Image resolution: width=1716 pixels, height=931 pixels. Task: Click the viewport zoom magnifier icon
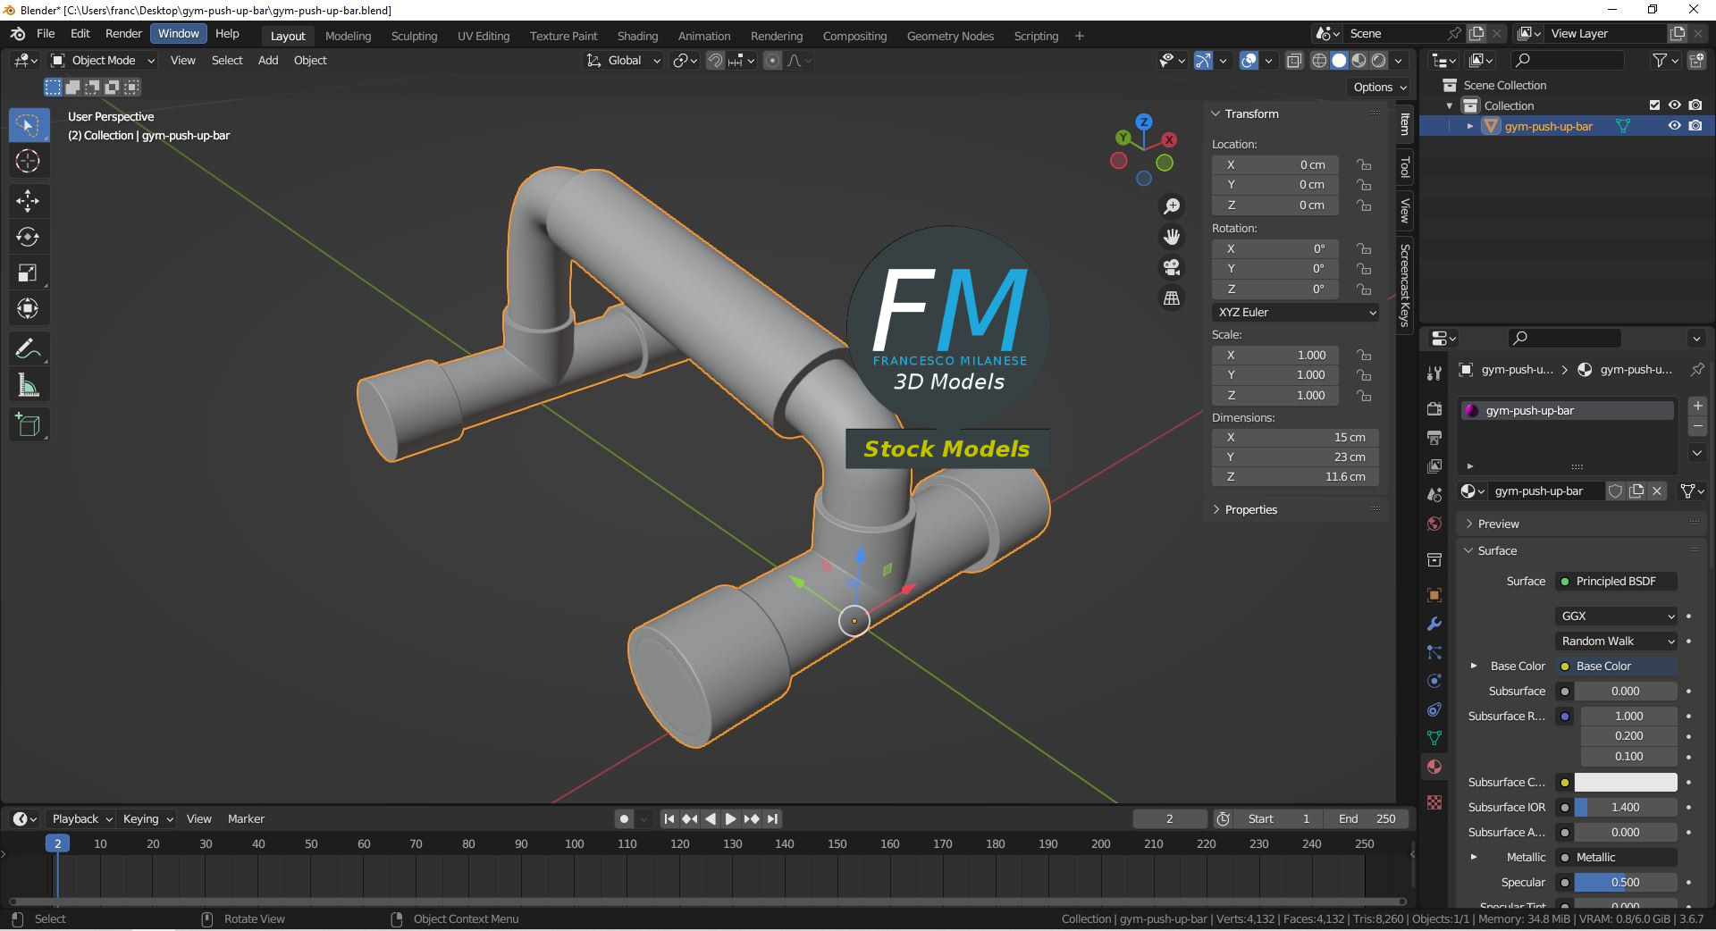pyautogui.click(x=1171, y=206)
